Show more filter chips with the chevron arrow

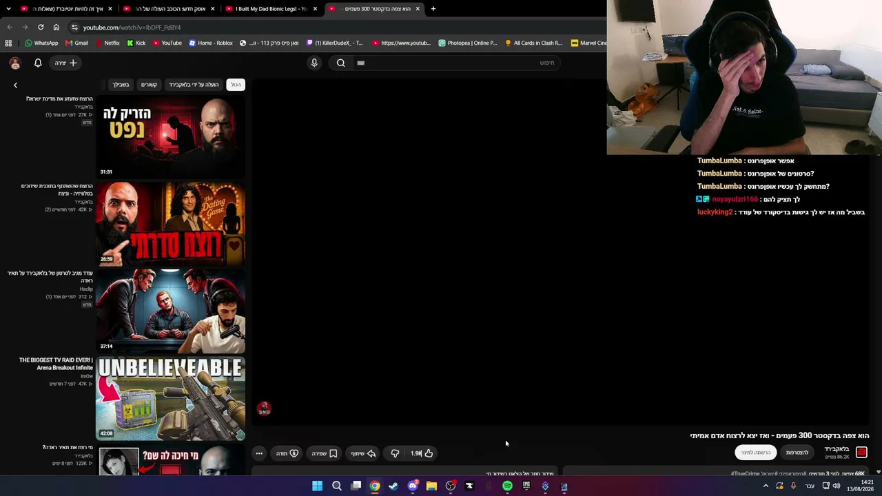tap(15, 85)
